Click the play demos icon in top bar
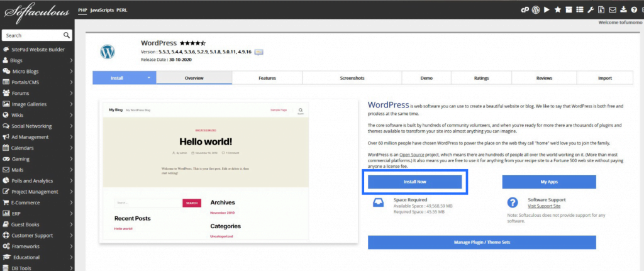The height and width of the screenshot is (271, 644). pyautogui.click(x=547, y=10)
